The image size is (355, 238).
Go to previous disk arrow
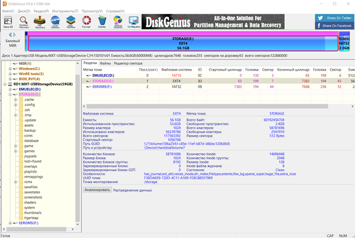[10, 35]
